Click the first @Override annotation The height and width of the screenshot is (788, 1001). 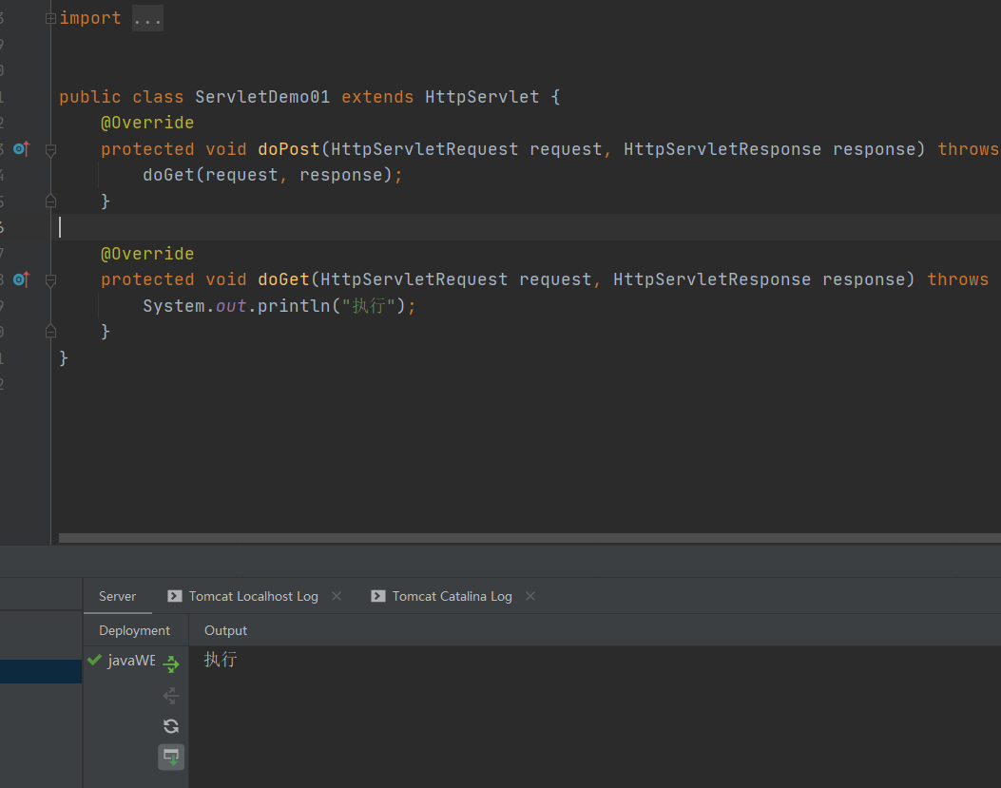[147, 123]
